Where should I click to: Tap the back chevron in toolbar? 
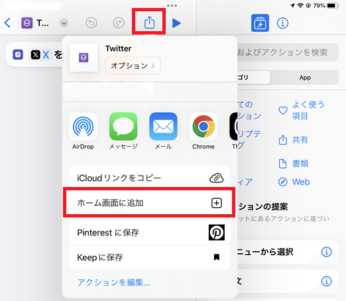[x=7, y=23]
